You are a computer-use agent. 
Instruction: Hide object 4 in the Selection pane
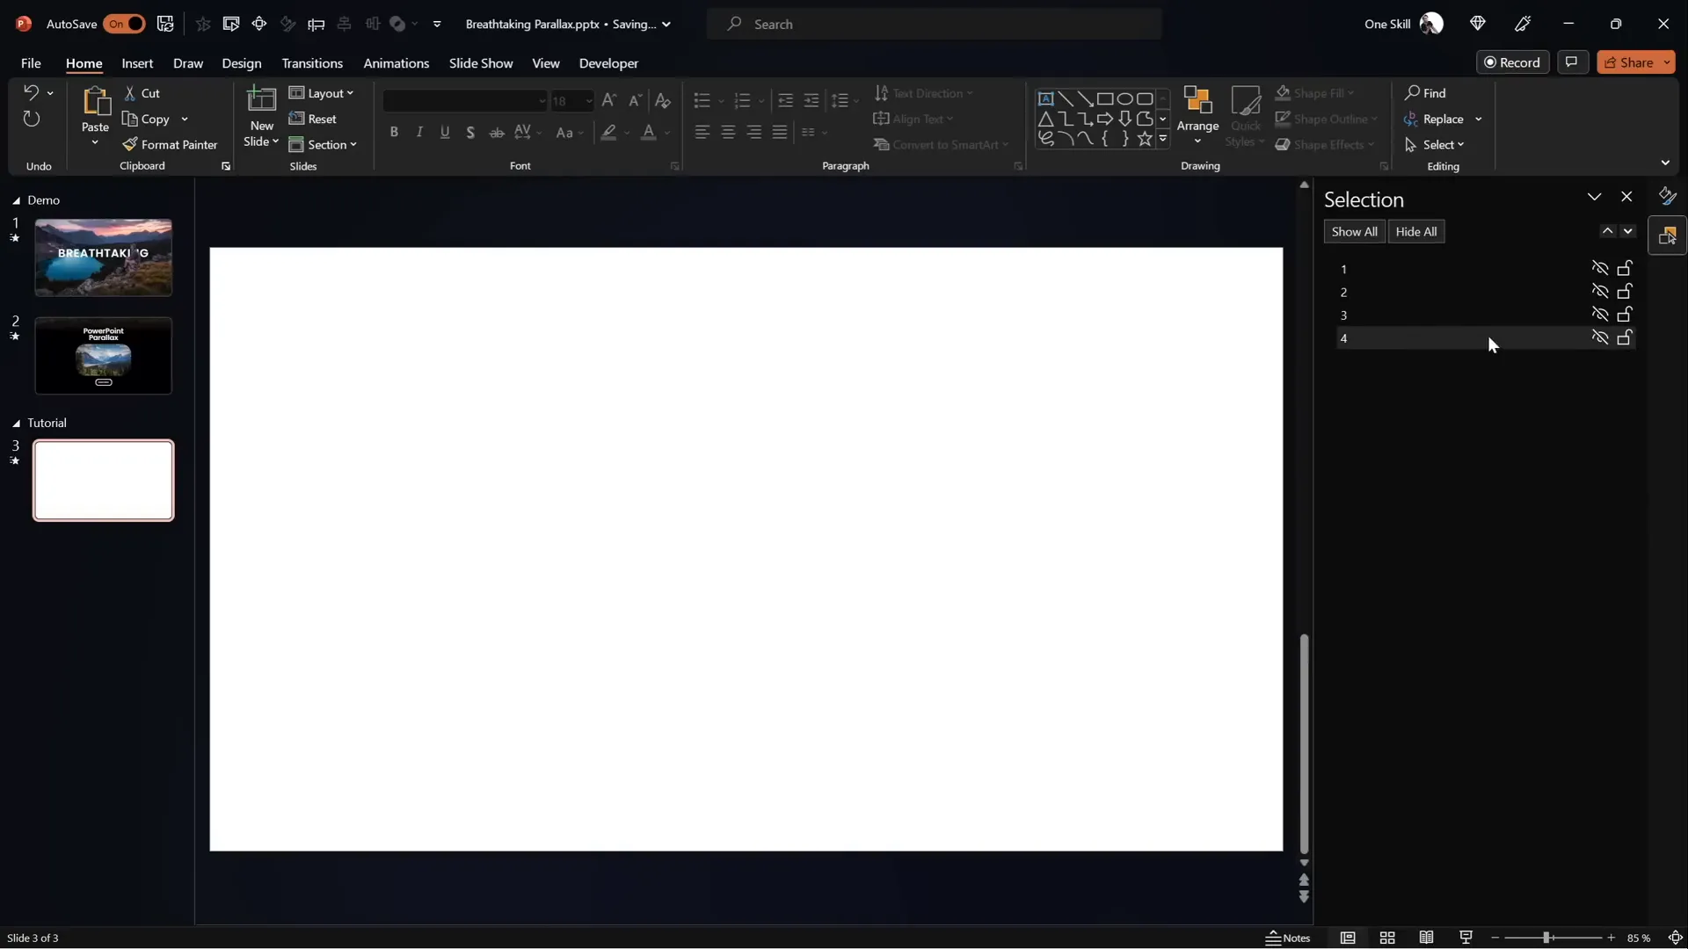1600,337
